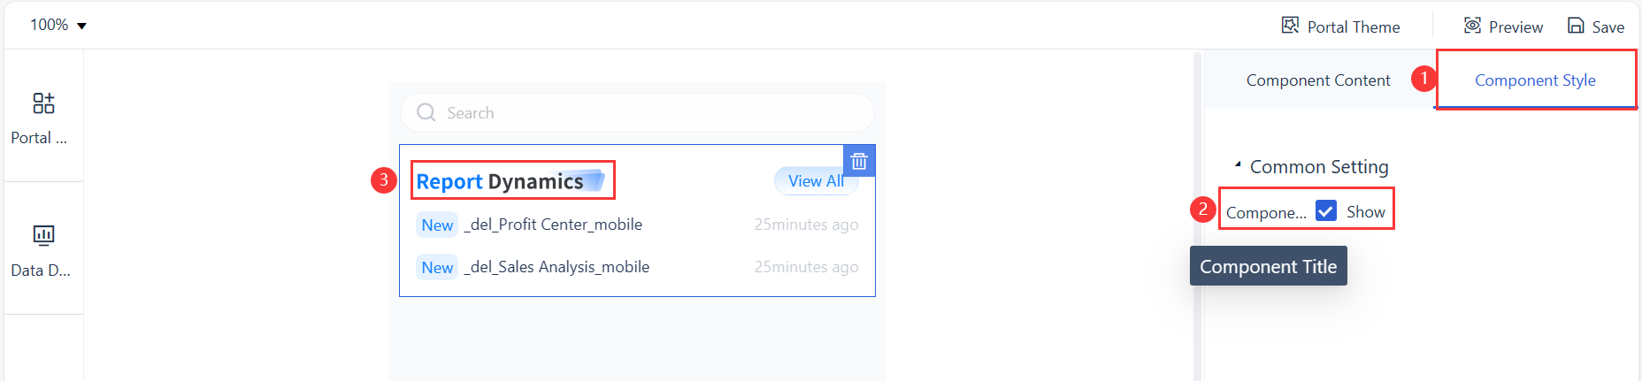This screenshot has width=1642, height=381.
Task: Delete the component with trash icon
Action: pyautogui.click(x=859, y=161)
